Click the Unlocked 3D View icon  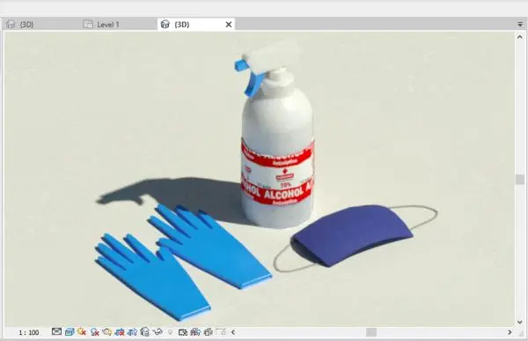point(145,332)
